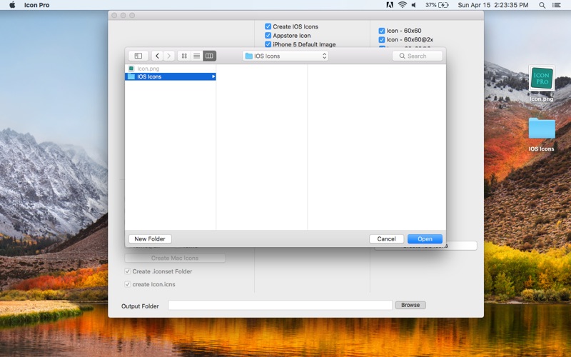
Task: Uncheck Create IOS Icons checkbox
Action: pyautogui.click(x=268, y=26)
